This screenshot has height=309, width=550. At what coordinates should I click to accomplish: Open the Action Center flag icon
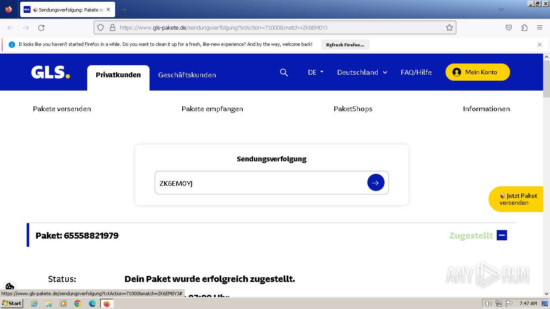(x=509, y=303)
